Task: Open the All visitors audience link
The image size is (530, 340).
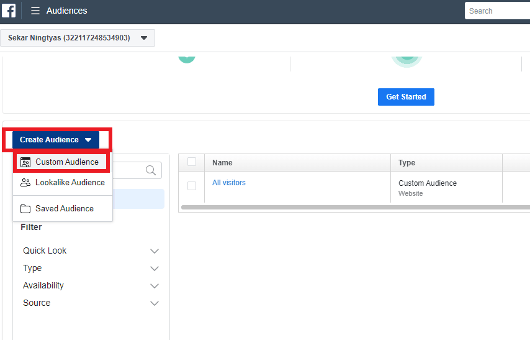Action: tap(229, 183)
